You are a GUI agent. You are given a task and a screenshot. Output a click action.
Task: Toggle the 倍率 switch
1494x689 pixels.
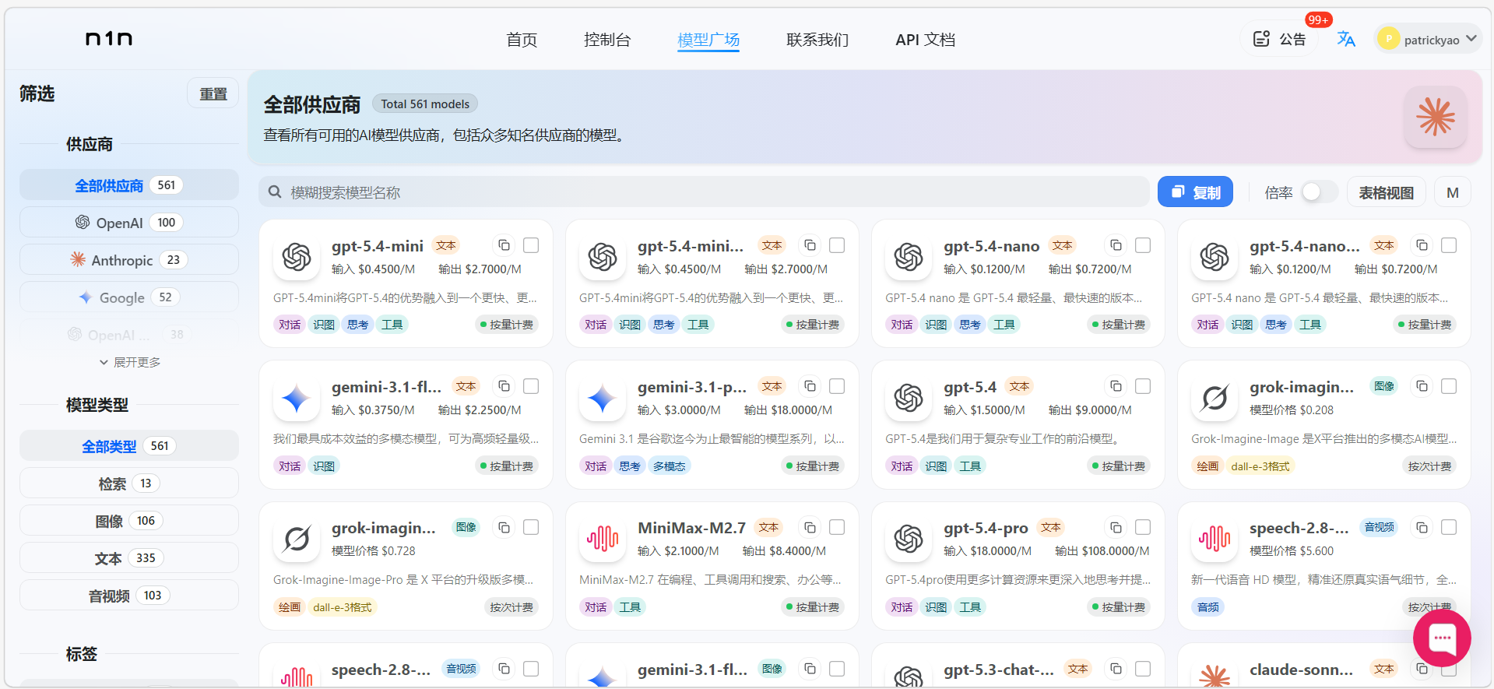[x=1318, y=192]
